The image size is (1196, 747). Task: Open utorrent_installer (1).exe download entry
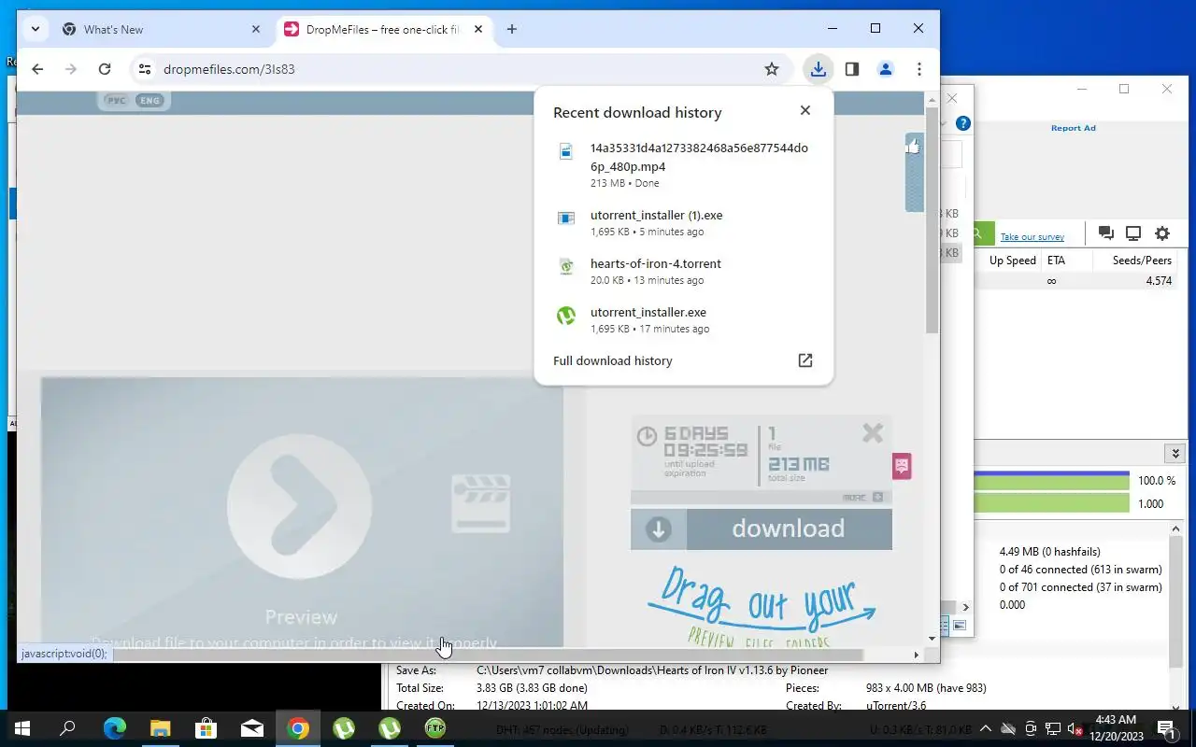(x=684, y=222)
